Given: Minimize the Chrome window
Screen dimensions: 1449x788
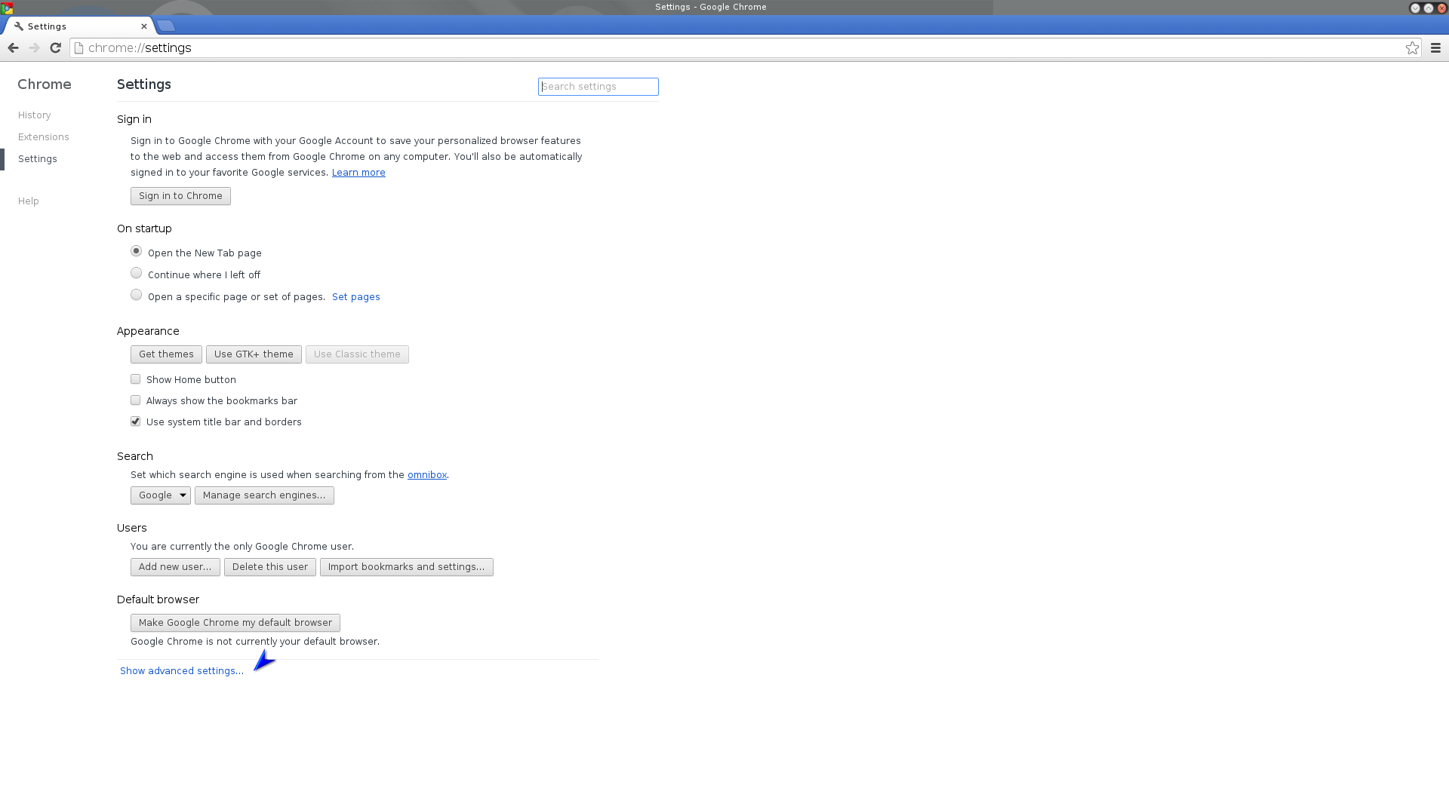Looking at the screenshot, I should [1415, 8].
